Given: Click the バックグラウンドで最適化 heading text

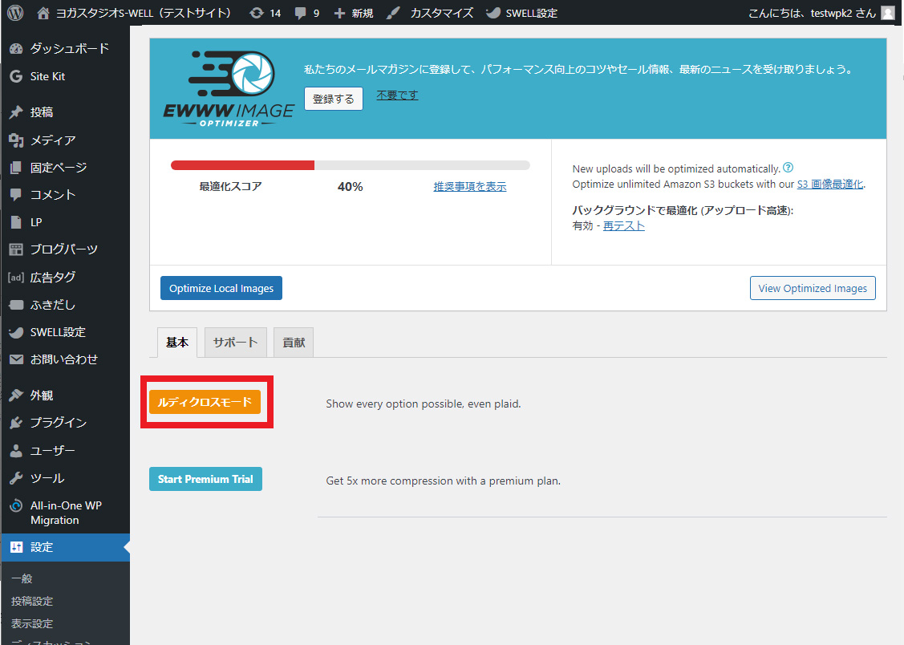Looking at the screenshot, I should tap(683, 210).
